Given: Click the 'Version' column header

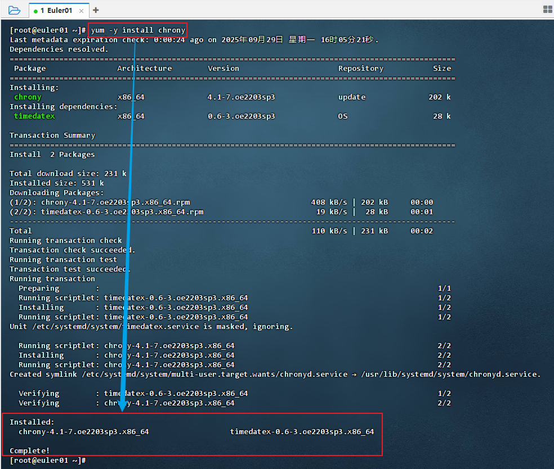Looking at the screenshot, I should point(224,69).
